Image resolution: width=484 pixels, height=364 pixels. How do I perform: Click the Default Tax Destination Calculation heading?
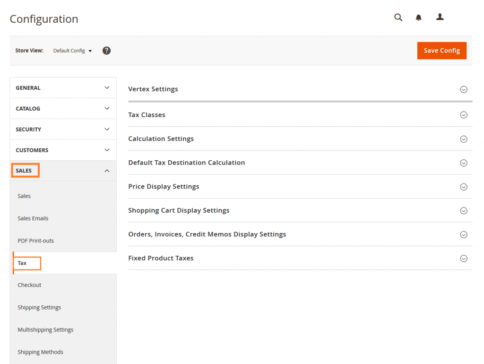pyautogui.click(x=186, y=163)
